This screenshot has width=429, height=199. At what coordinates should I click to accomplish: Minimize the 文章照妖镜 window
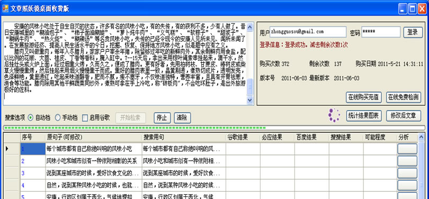(402, 9)
